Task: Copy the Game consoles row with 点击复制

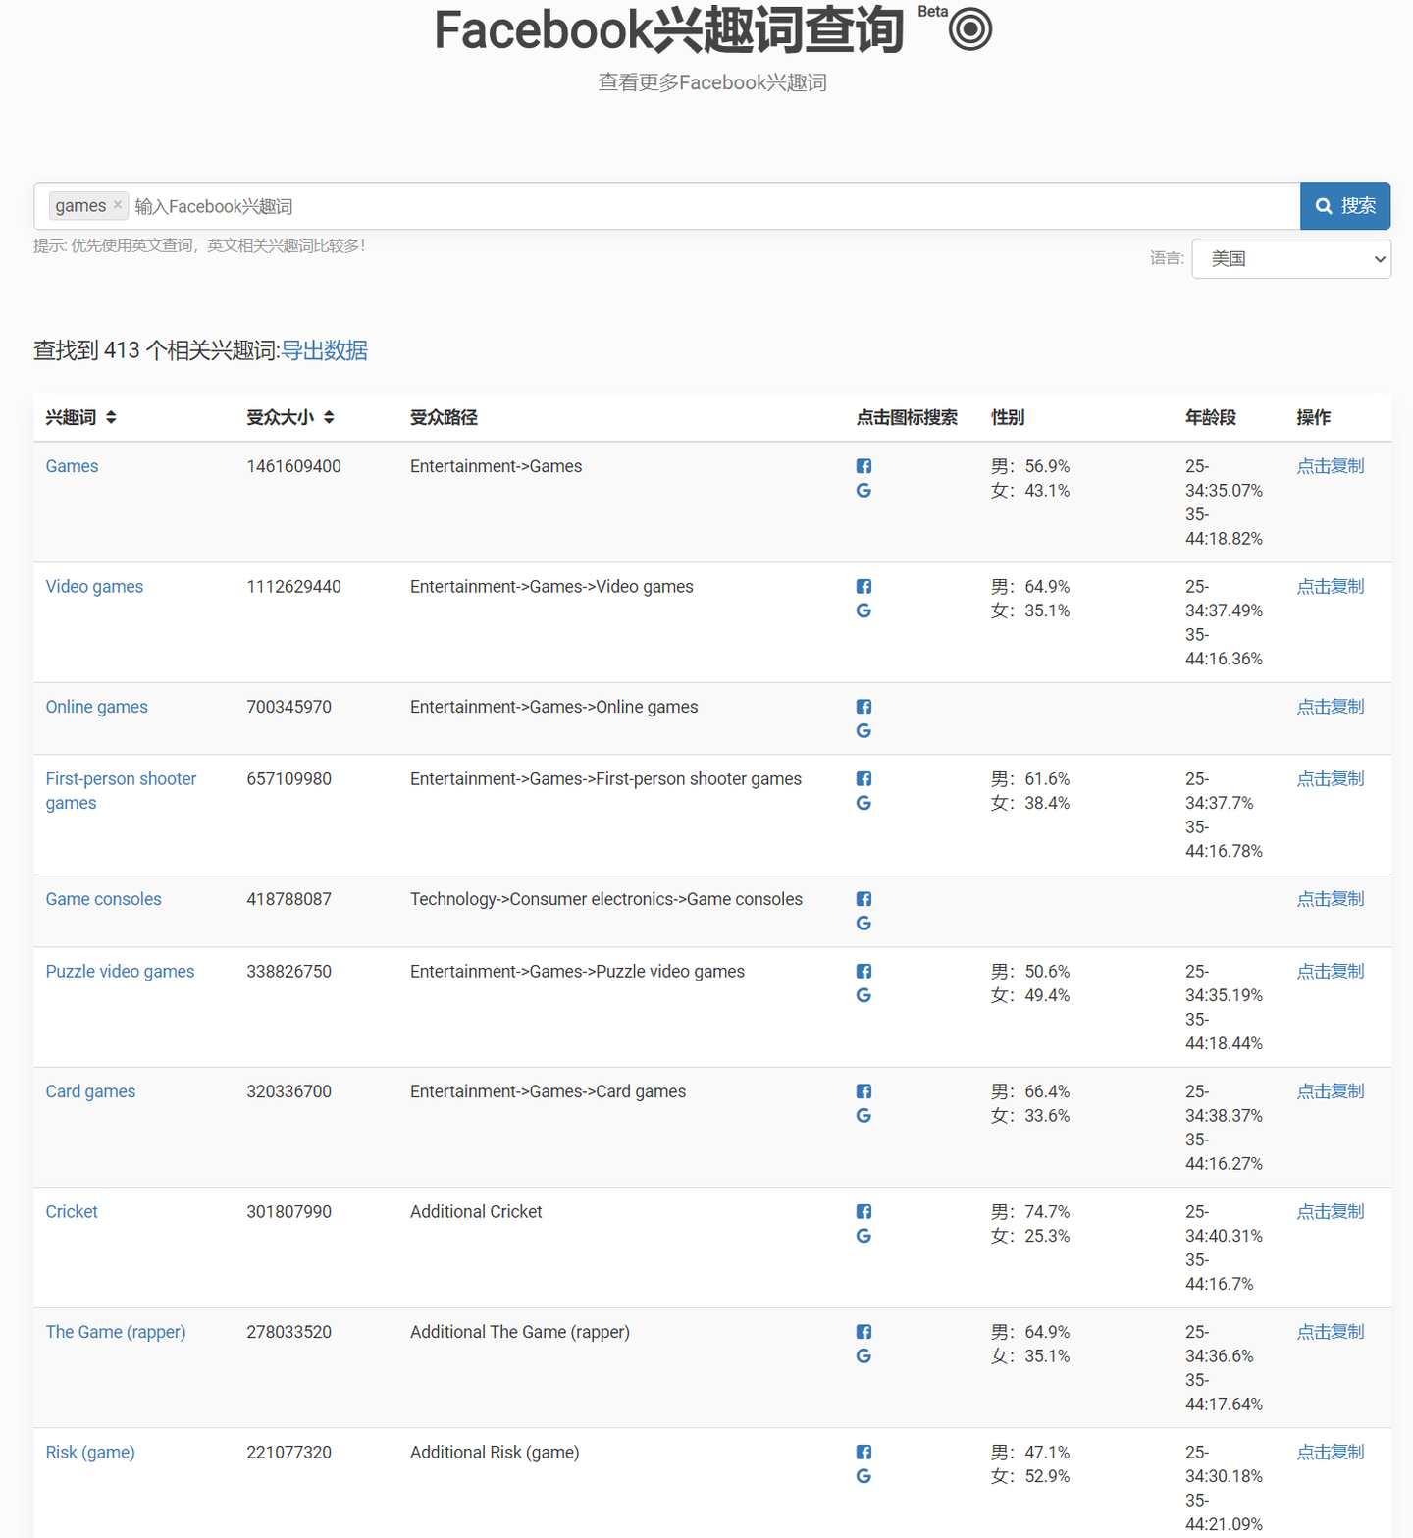Action: [x=1331, y=899]
